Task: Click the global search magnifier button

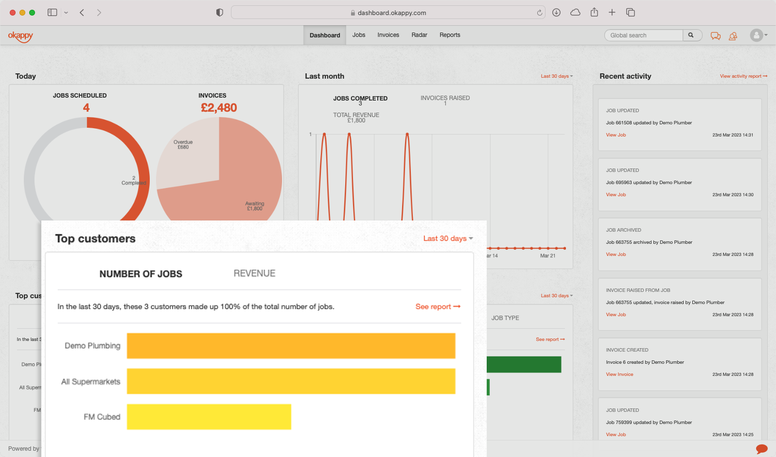Action: point(691,35)
